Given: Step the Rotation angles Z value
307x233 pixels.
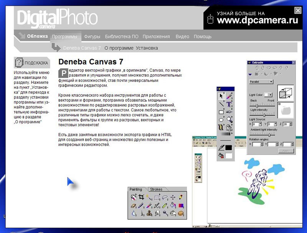Looking at the screenshot, I should coord(292,144).
